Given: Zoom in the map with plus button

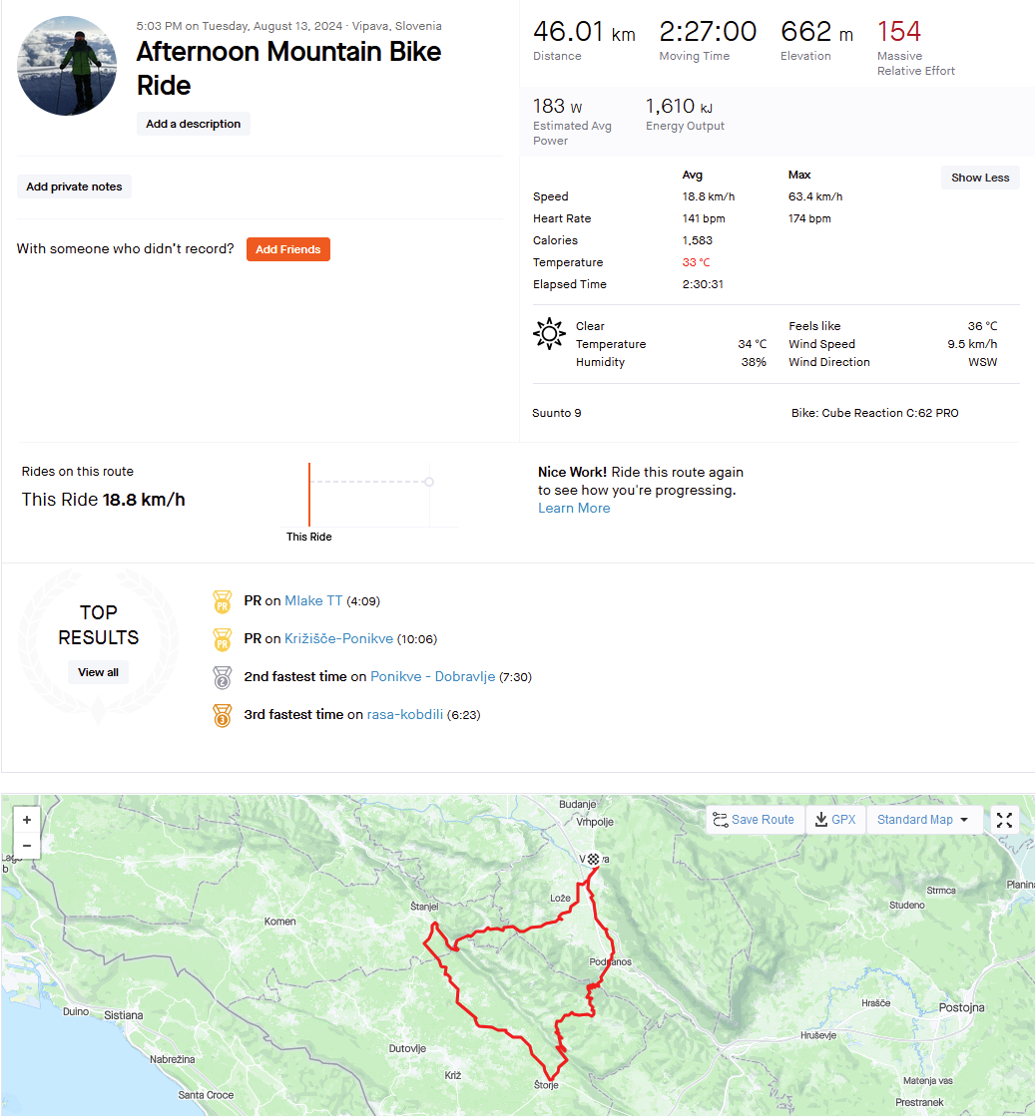Looking at the screenshot, I should 27,820.
